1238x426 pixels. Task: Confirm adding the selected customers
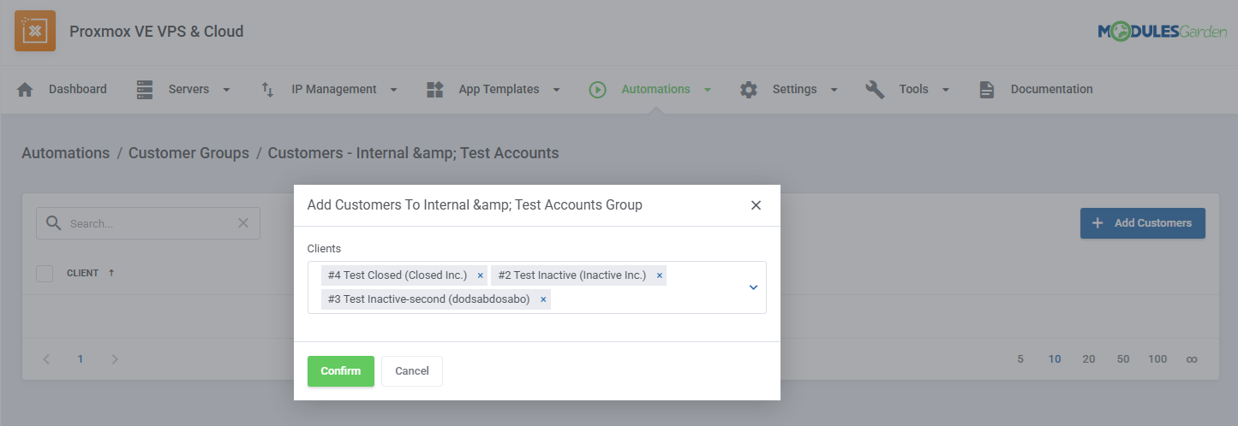(x=341, y=371)
